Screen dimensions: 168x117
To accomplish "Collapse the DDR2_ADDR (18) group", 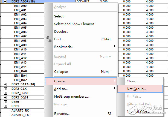I will (x=5, y=1).
